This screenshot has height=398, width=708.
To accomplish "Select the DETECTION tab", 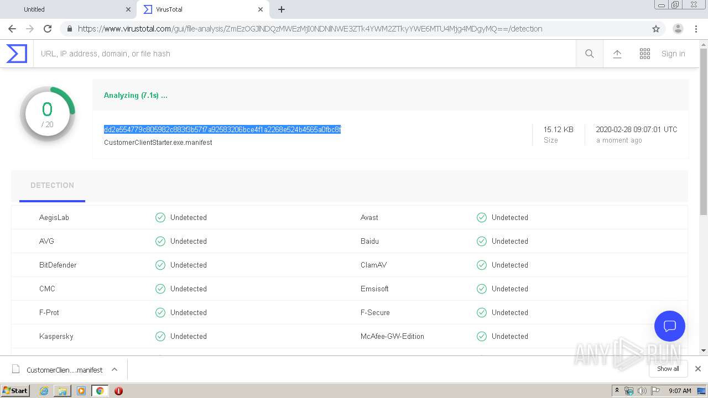I will pos(52,186).
